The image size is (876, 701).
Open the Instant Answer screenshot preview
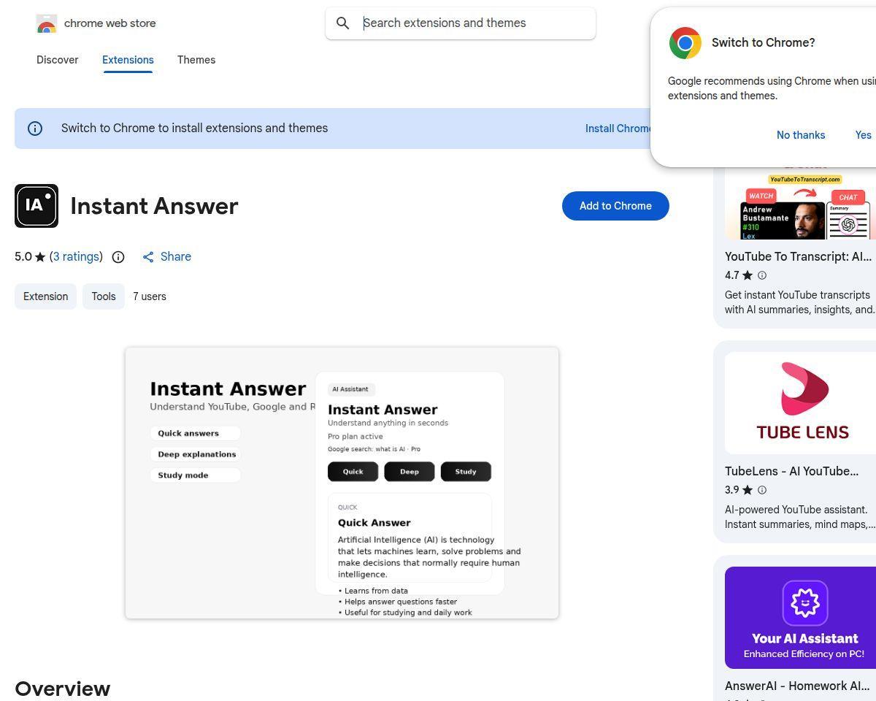point(342,483)
